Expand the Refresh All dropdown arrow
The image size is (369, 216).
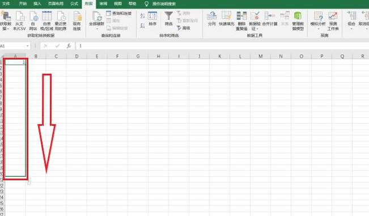point(97,29)
